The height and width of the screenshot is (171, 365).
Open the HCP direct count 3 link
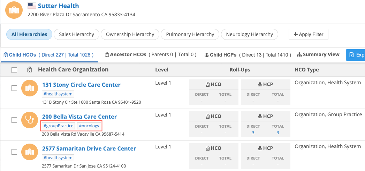tap(253, 133)
